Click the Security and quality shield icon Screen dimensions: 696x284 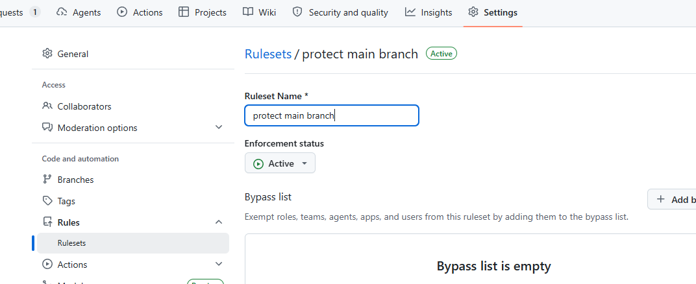(297, 12)
